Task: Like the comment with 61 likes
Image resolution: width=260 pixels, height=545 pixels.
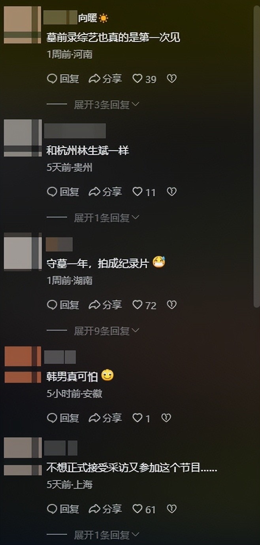Action: 137,509
